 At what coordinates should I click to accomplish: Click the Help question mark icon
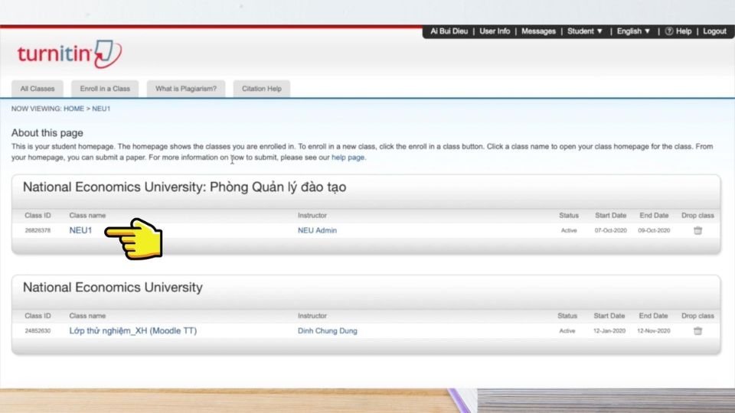coord(669,31)
